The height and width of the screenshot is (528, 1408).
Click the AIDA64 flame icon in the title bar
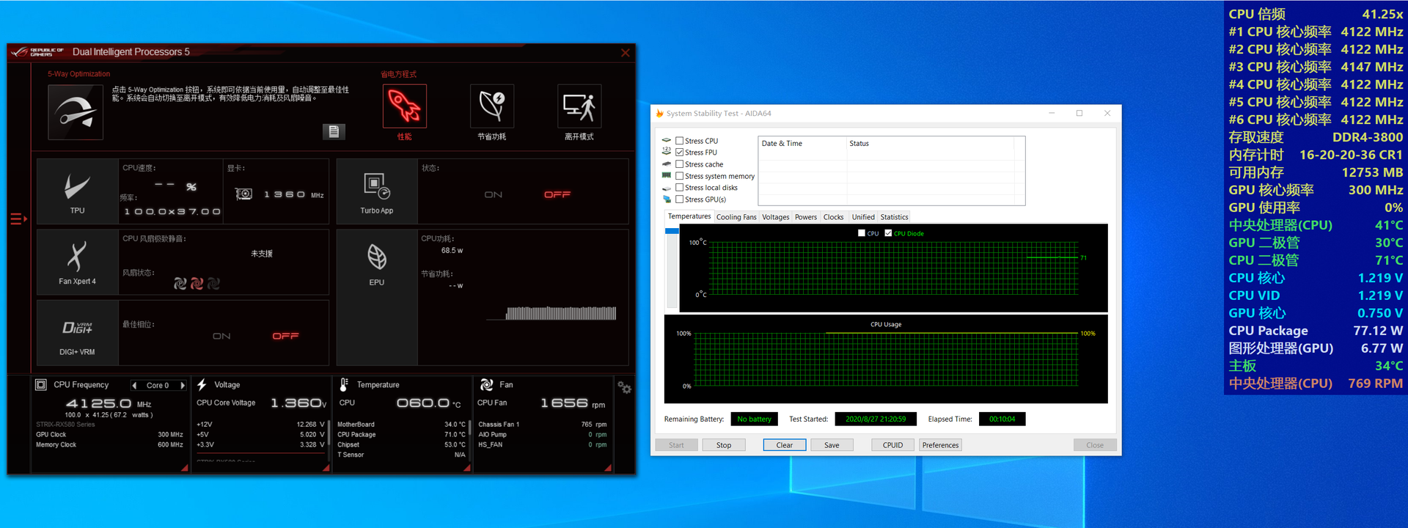(660, 114)
